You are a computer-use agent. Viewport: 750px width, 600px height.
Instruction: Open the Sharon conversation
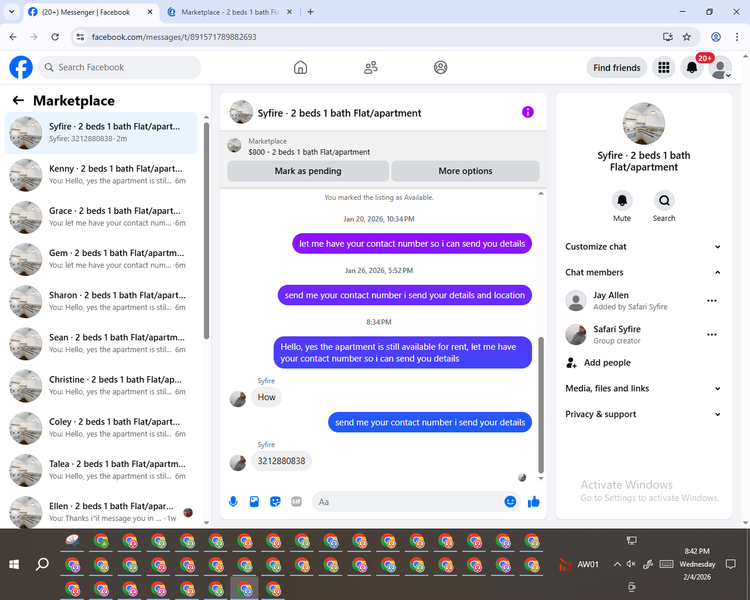coord(101,302)
